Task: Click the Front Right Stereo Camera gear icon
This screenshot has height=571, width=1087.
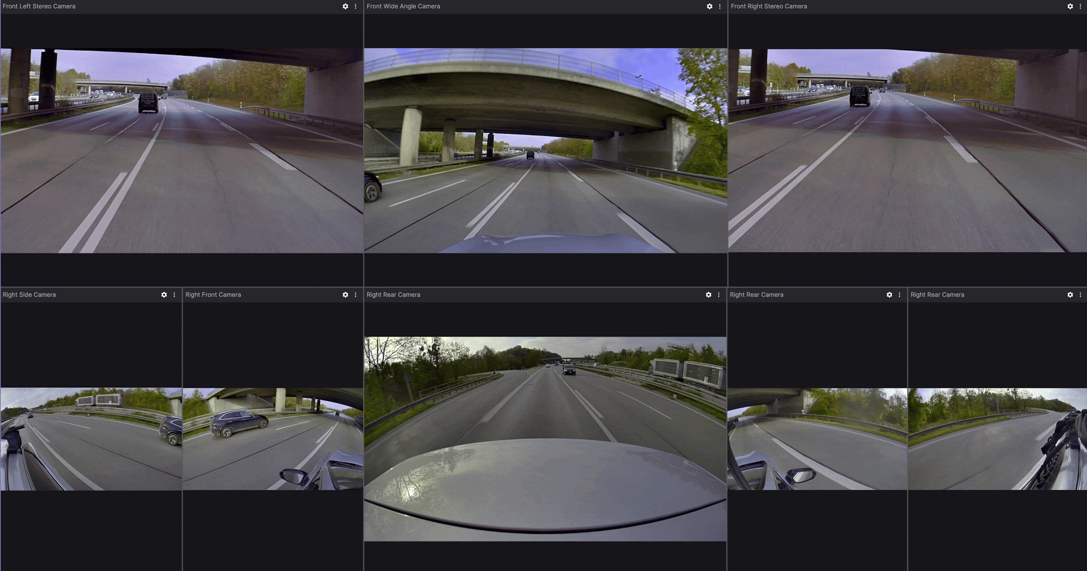Action: (x=1070, y=6)
